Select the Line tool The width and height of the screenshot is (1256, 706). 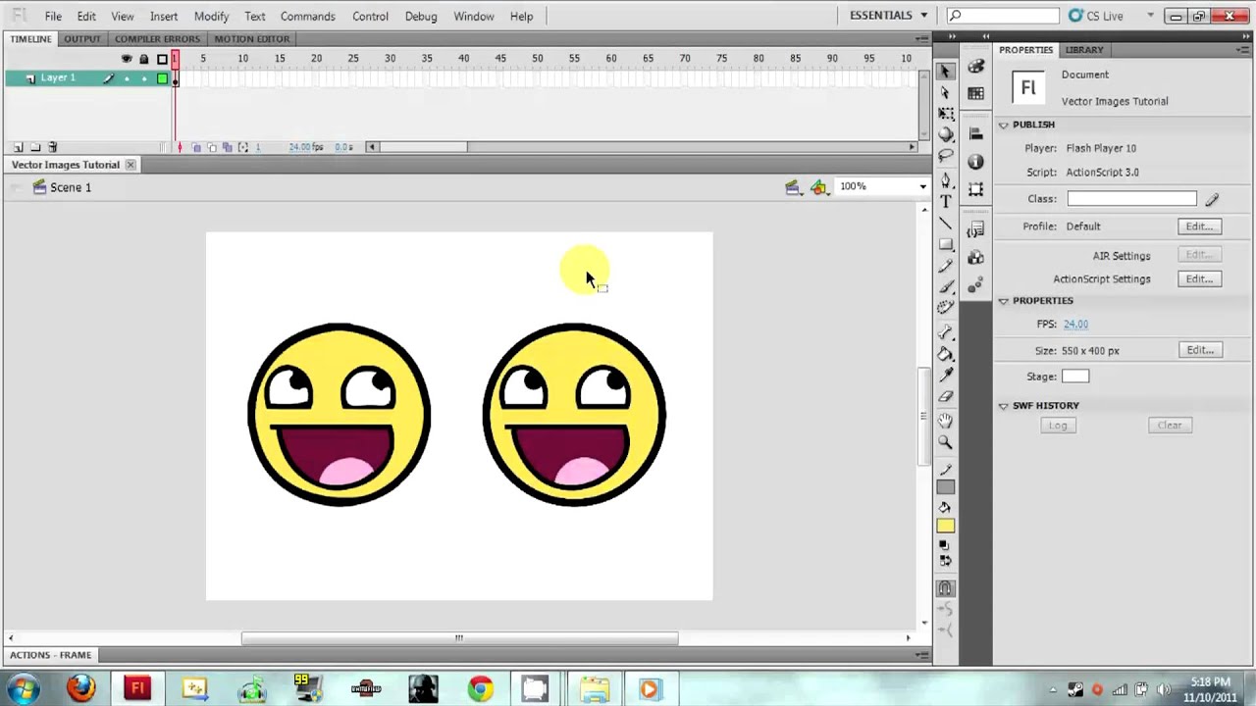pos(945,224)
